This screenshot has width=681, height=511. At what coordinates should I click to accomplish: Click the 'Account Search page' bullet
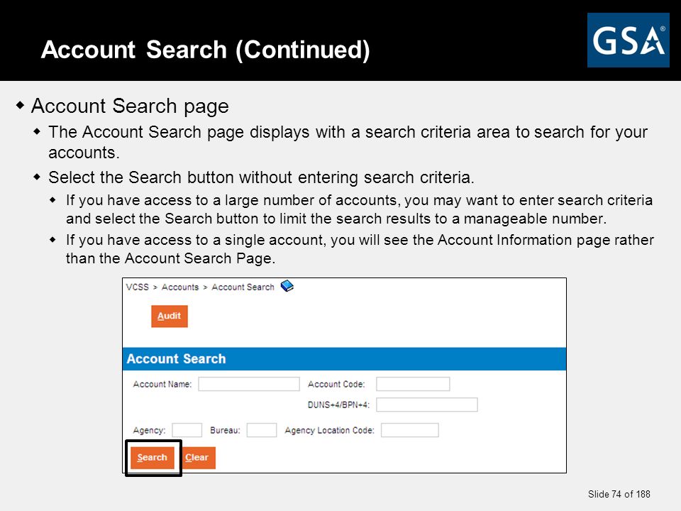point(130,106)
